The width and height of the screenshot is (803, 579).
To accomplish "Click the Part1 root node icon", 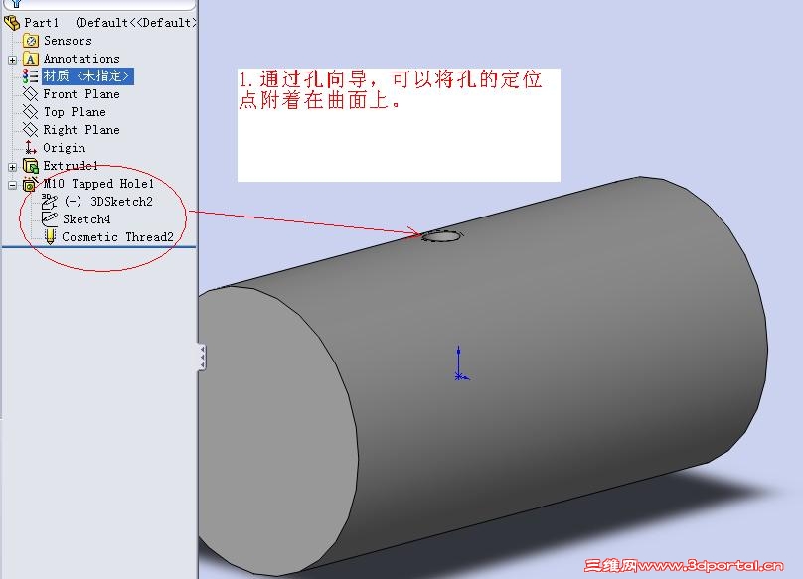I will coord(12,23).
